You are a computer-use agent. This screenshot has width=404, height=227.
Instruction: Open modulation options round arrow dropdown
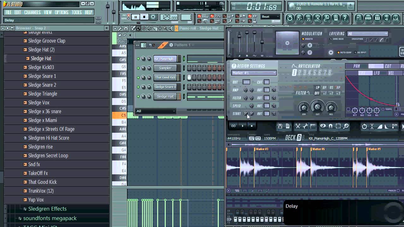(331, 53)
